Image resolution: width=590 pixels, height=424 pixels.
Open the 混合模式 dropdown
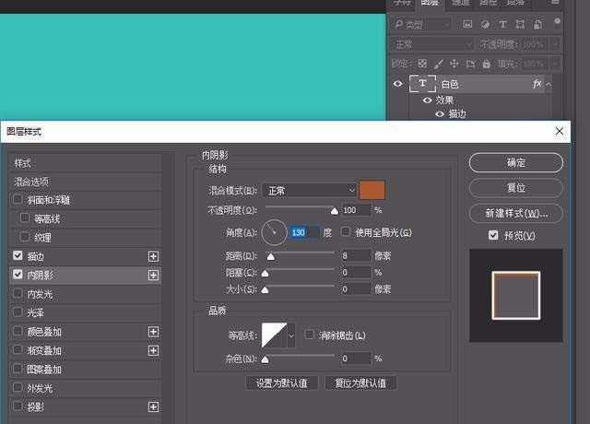coord(309,190)
